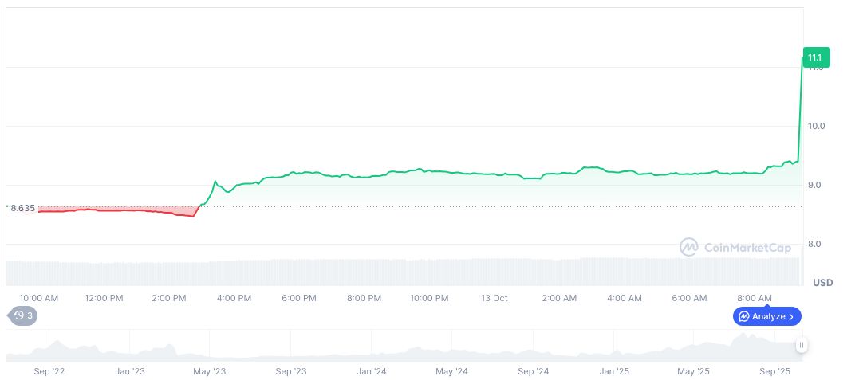Screen dimensions: 855x380
Task: Jump to Jan '24 on the overview timeline
Action: tap(372, 371)
